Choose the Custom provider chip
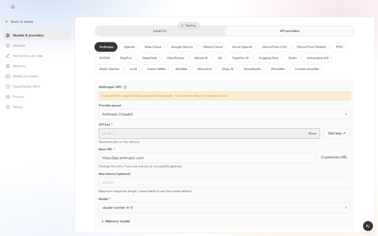The width and height of the screenshot is (378, 236). [306, 69]
